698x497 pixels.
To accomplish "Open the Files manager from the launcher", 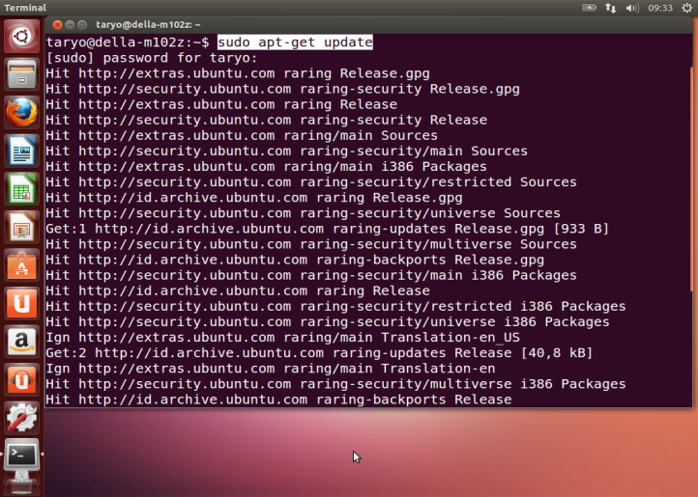I will click(21, 74).
